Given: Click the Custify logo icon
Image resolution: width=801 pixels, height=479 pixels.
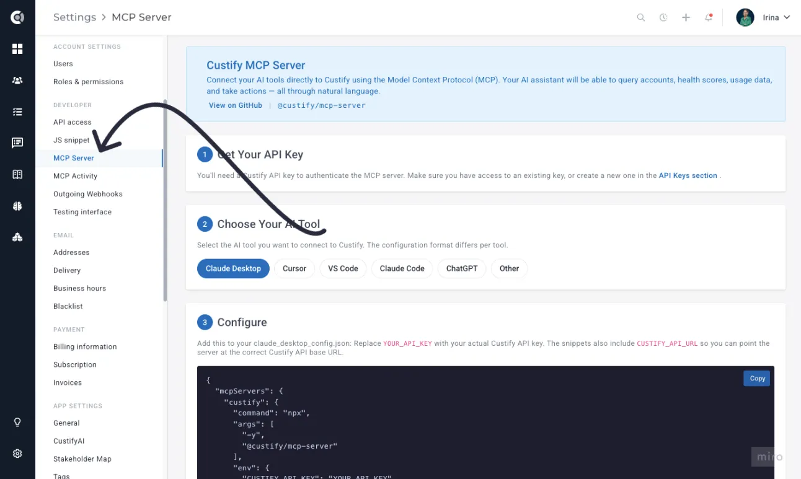Looking at the screenshot, I should click(x=17, y=17).
